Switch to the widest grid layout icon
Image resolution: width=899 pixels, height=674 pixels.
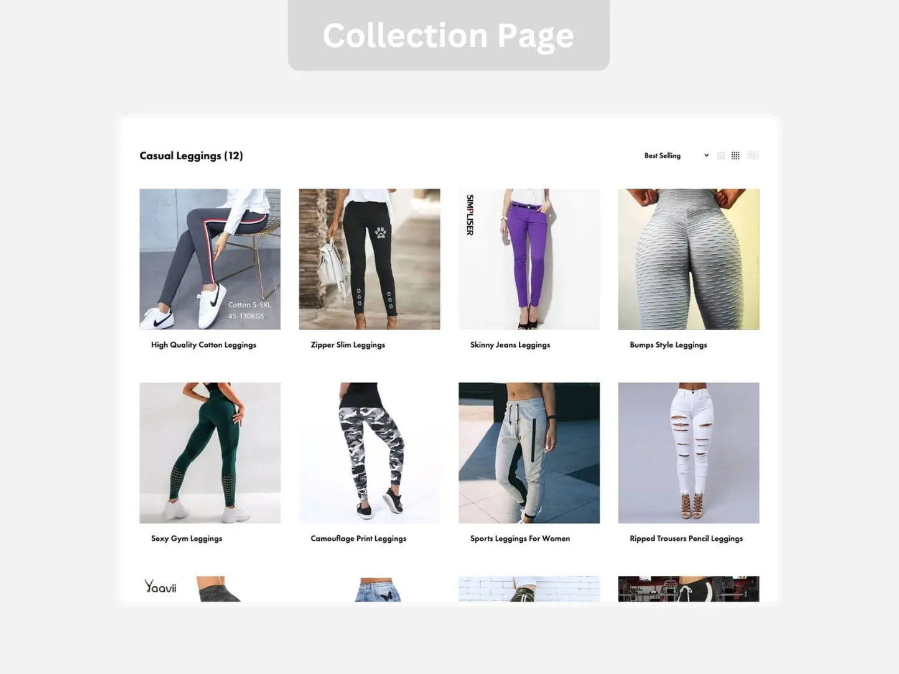[x=753, y=155]
